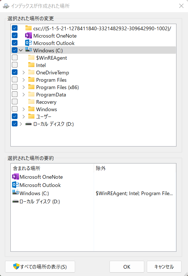Click the Microsoft OneNote icon in the tree
188x276 pixels.
tap(29, 36)
